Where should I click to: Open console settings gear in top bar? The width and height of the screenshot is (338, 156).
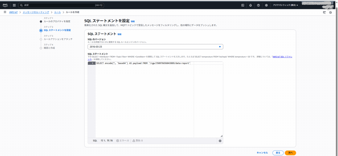(266, 5)
